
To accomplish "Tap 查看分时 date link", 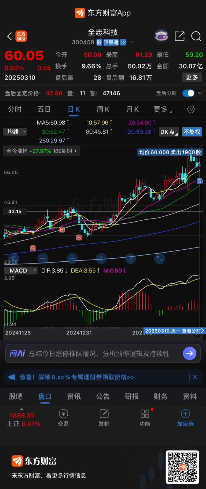I will pyautogui.click(x=174, y=331).
